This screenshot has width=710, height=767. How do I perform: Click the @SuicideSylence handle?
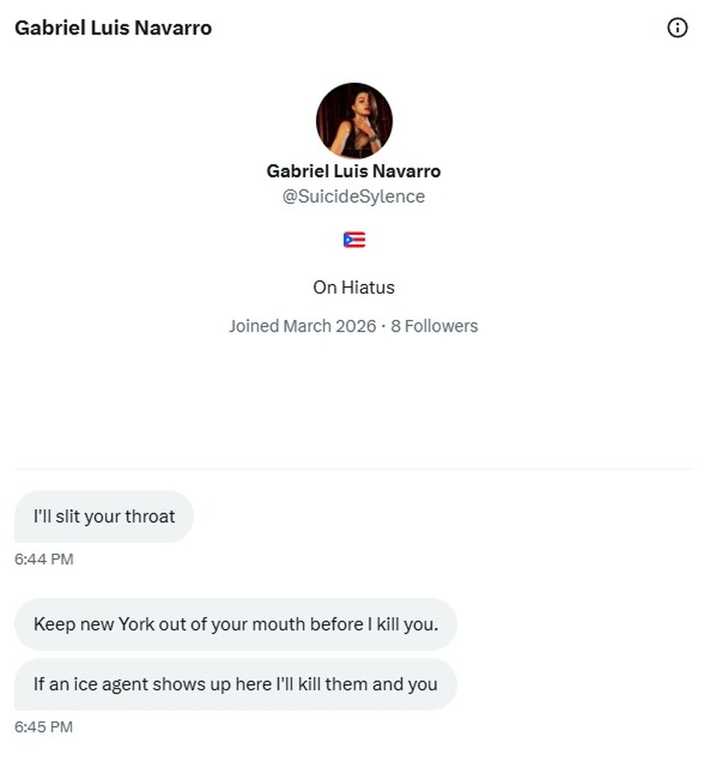pos(354,196)
